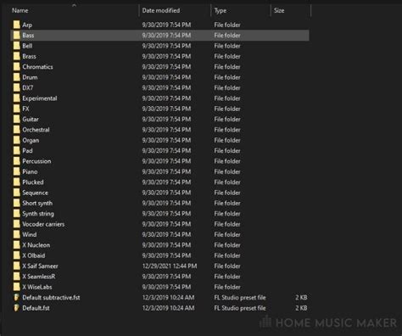
Task: Select the Short synth folder entry
Action: click(x=37, y=203)
